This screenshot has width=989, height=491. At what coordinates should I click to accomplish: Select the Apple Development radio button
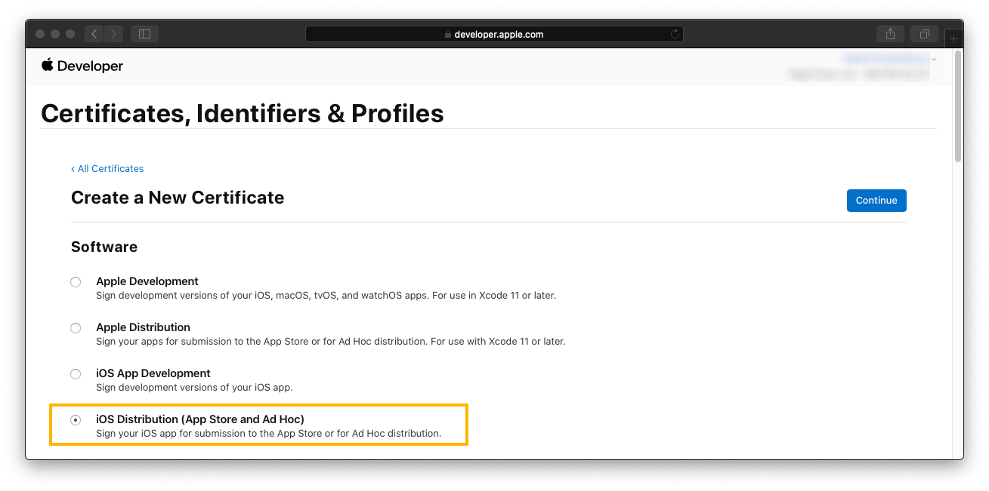(76, 282)
